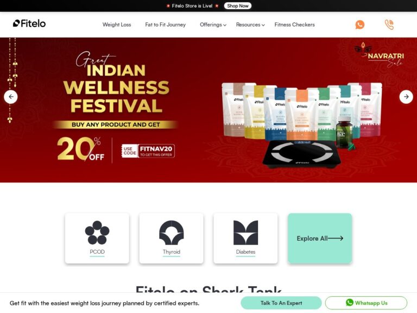This screenshot has width=417, height=313.
Task: Click the Shop Now button in top bar
Action: tap(237, 6)
